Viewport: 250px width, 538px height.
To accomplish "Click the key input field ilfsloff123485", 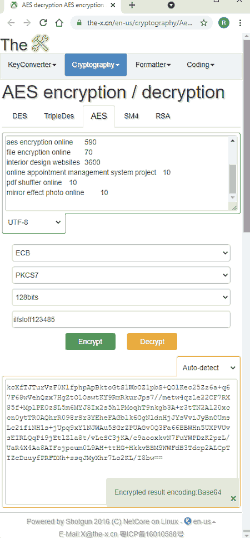I will tap(121, 320).
